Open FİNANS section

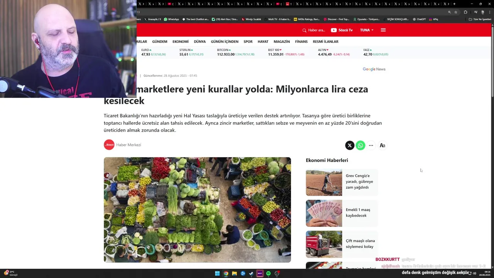(301, 42)
